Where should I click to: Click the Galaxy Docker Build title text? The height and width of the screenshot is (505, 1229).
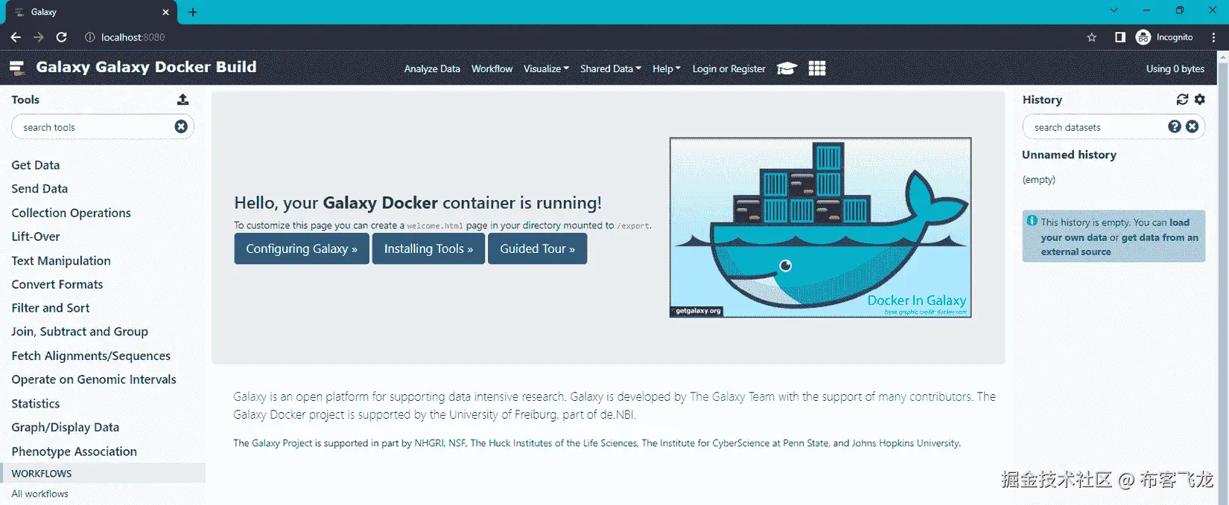click(146, 67)
